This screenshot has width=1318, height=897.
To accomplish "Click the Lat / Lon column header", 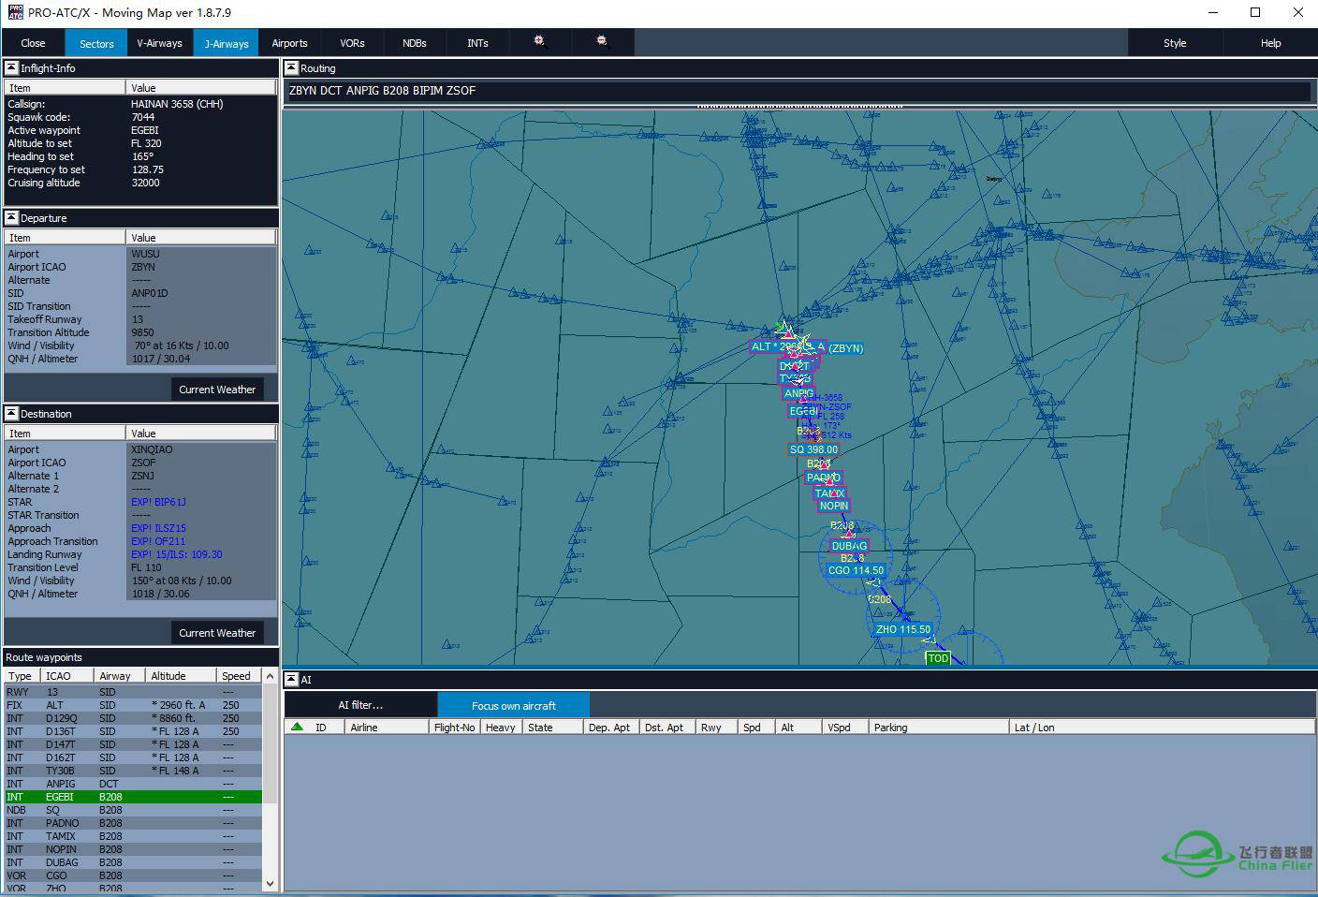I will [x=1162, y=728].
